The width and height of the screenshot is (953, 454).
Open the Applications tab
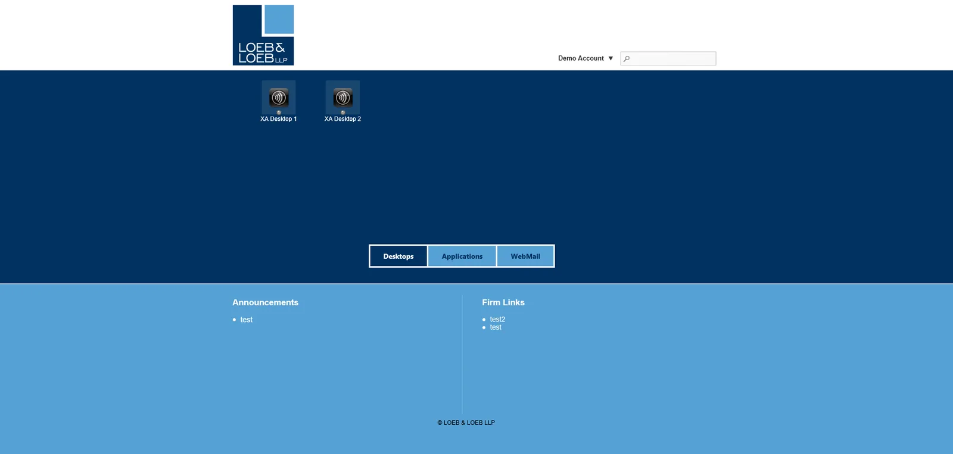462,256
